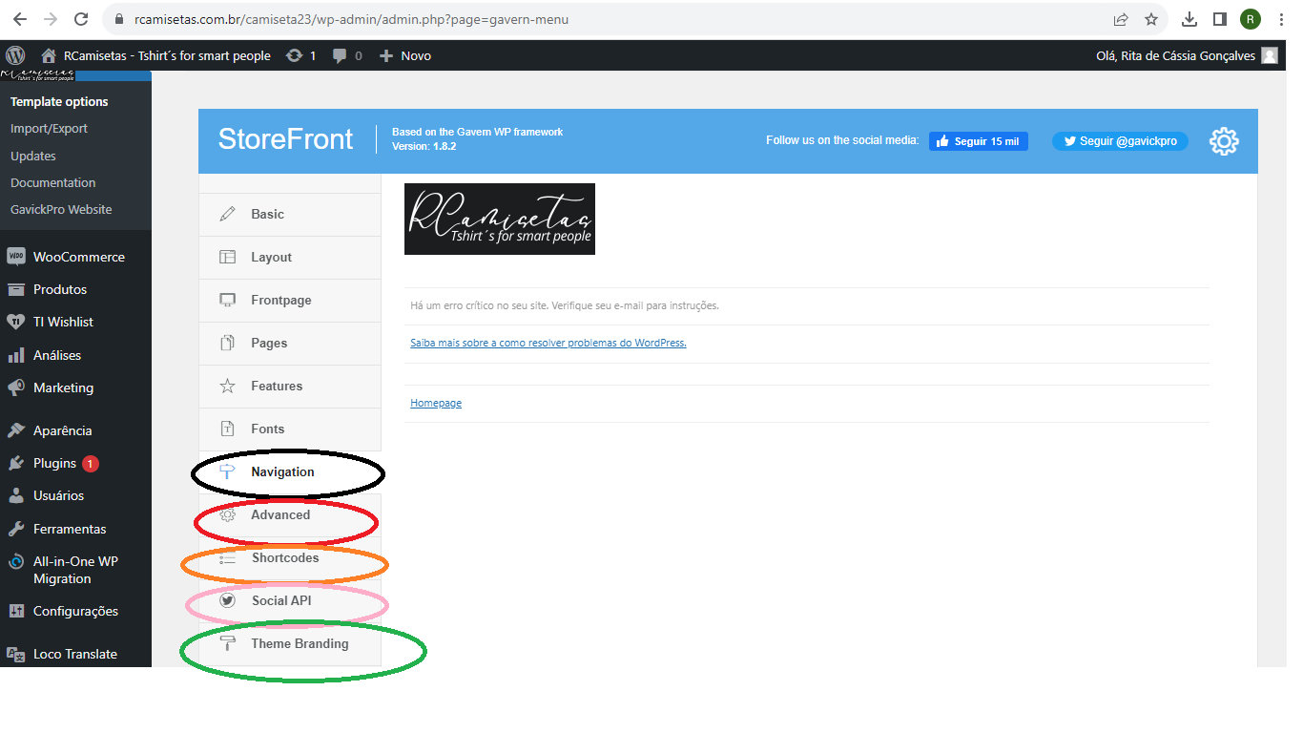Switch to the Shortcodes tab
The width and height of the screenshot is (1303, 733).
tap(290, 558)
